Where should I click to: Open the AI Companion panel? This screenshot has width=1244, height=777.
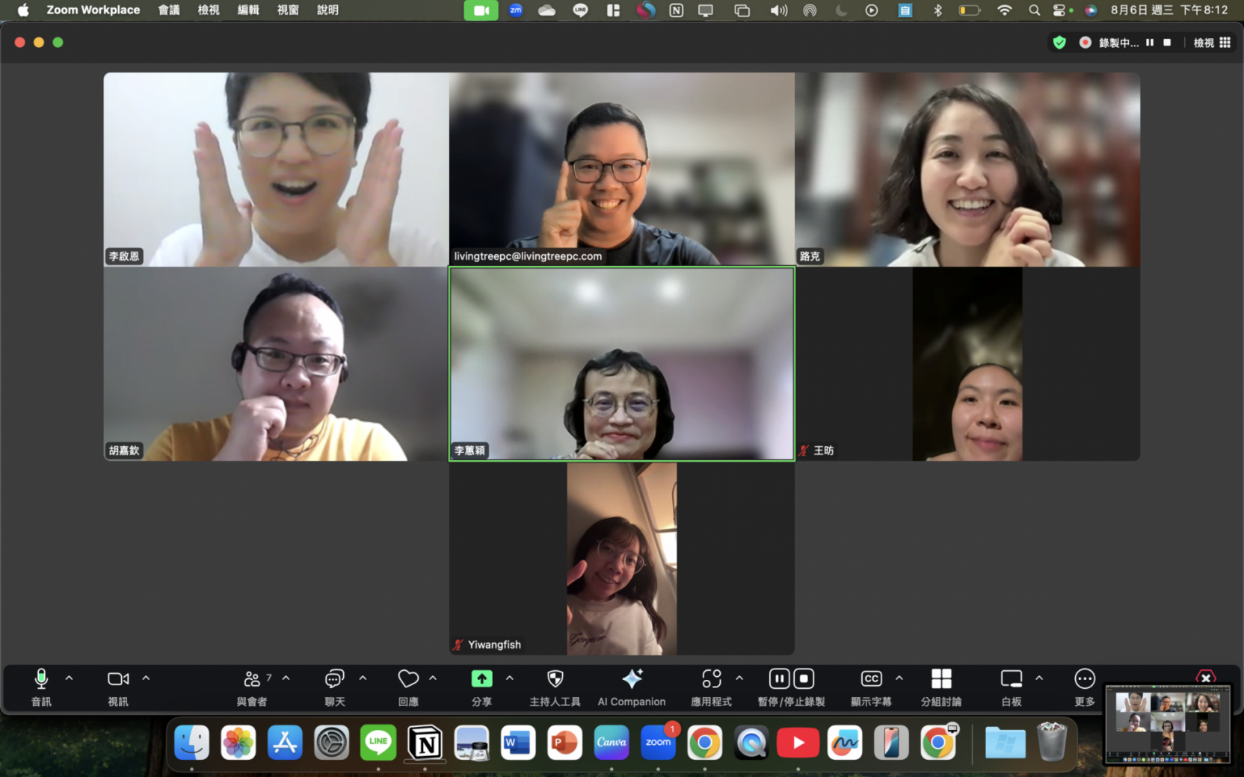click(x=632, y=687)
